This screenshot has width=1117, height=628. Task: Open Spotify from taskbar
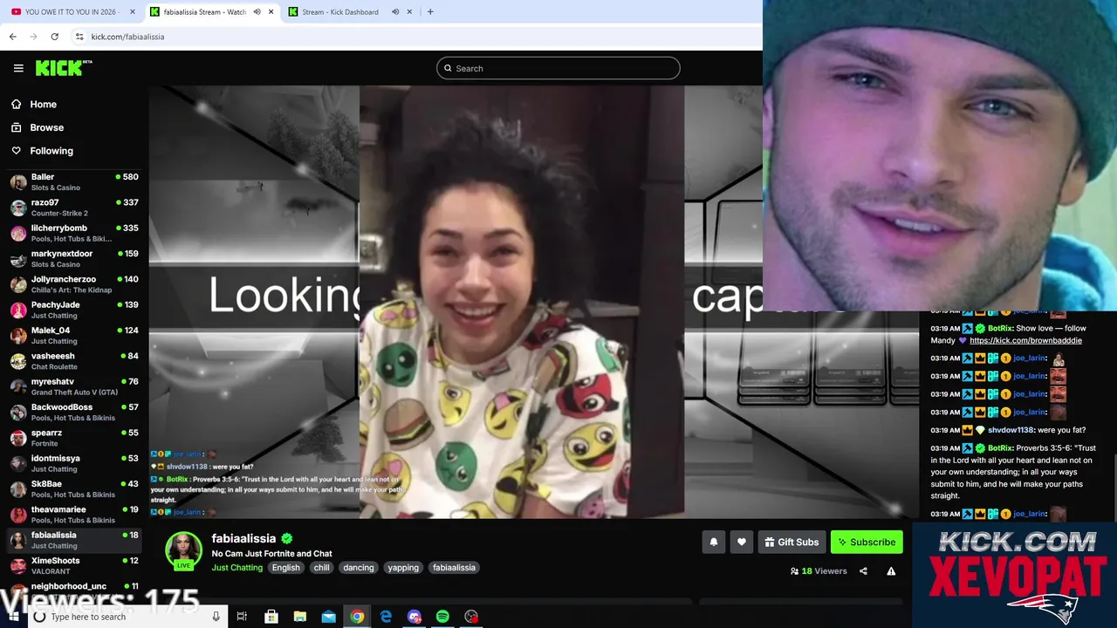pos(442,617)
